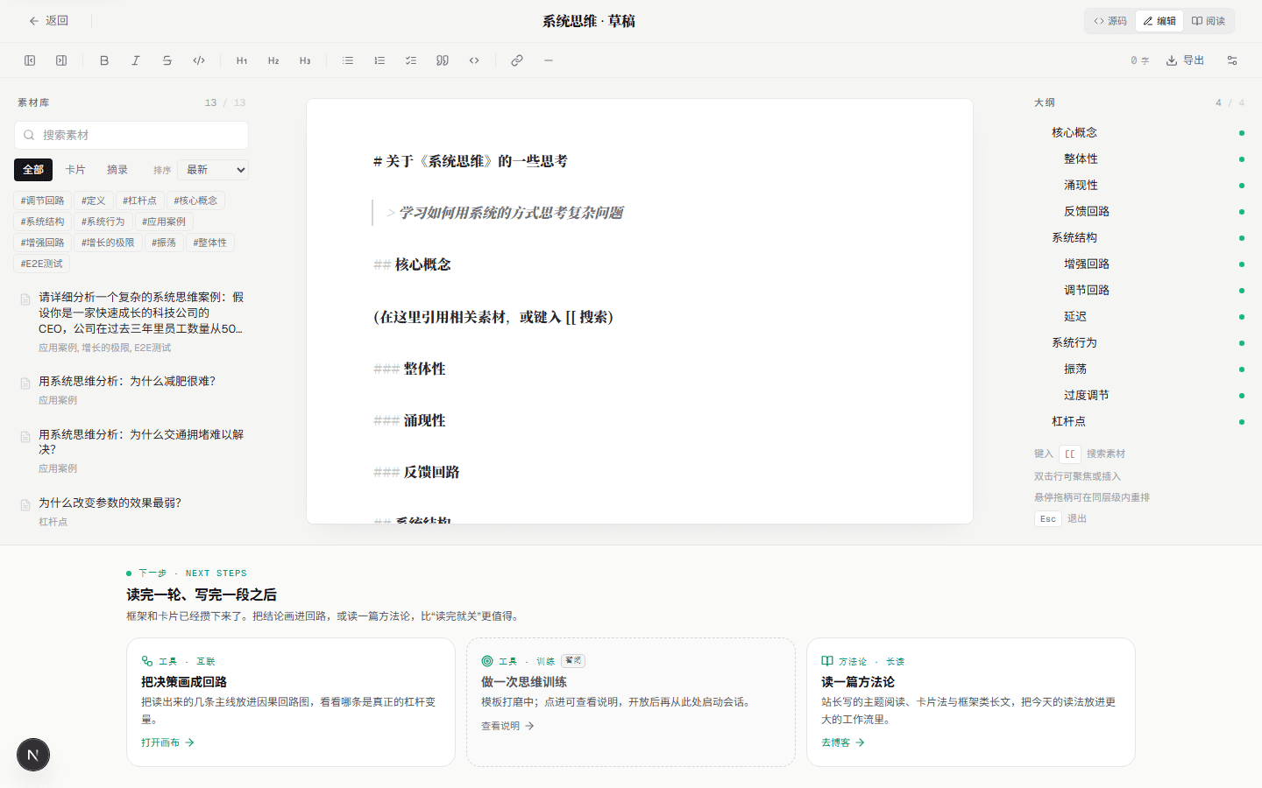This screenshot has height=788, width=1262.
Task: Filter by #杠杆点 tag
Action: [x=139, y=201]
